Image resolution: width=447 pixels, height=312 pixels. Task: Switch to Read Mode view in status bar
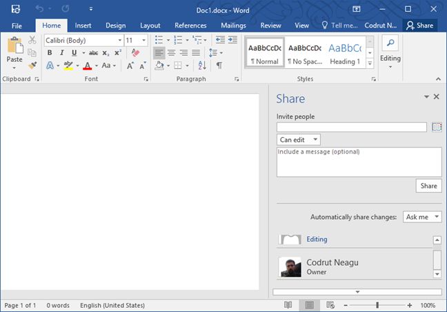point(288,305)
